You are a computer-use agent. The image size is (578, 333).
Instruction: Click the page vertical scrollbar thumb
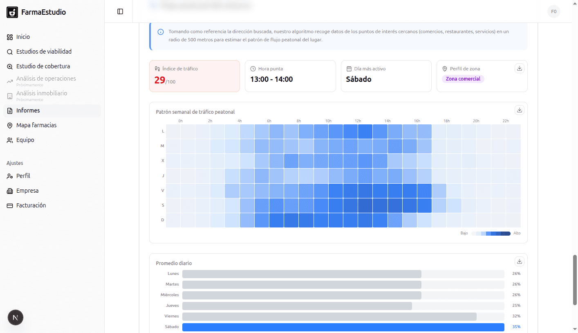pyautogui.click(x=575, y=280)
